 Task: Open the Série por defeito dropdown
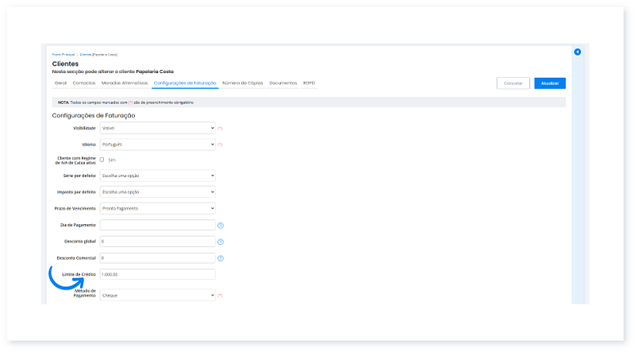[157, 176]
